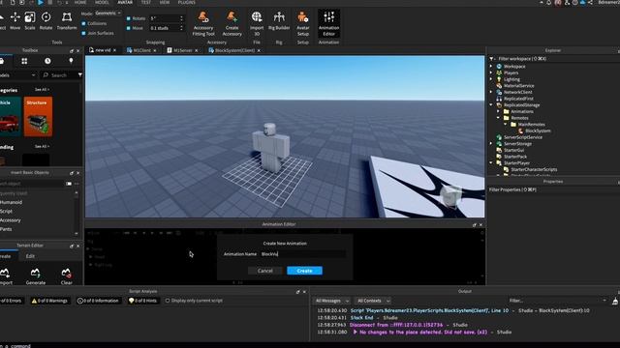Filter Script Analysis by Hints

pyautogui.click(x=142, y=301)
